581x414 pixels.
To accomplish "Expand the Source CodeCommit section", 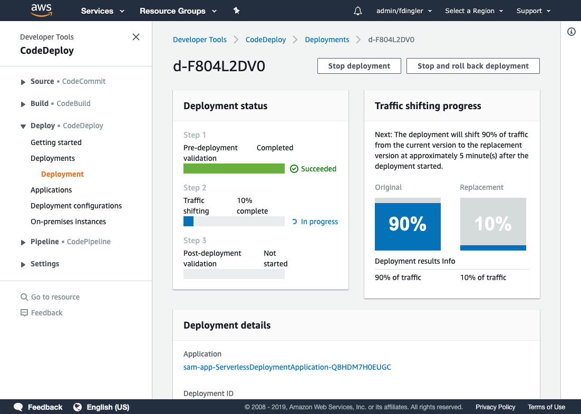I will point(23,82).
